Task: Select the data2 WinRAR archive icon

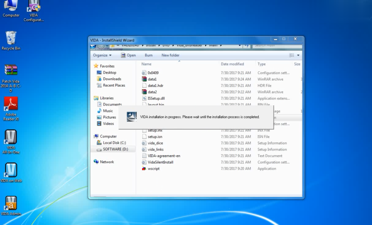Action: click(144, 92)
